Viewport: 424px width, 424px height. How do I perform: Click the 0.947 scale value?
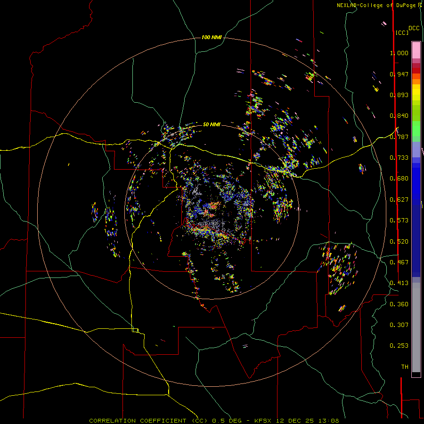(399, 74)
